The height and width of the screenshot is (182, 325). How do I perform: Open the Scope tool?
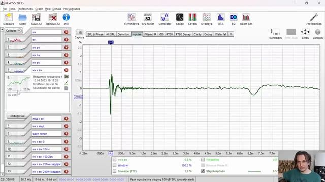click(x=180, y=19)
